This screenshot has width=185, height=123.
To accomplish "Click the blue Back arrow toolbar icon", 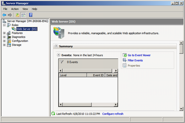I will (4, 15).
